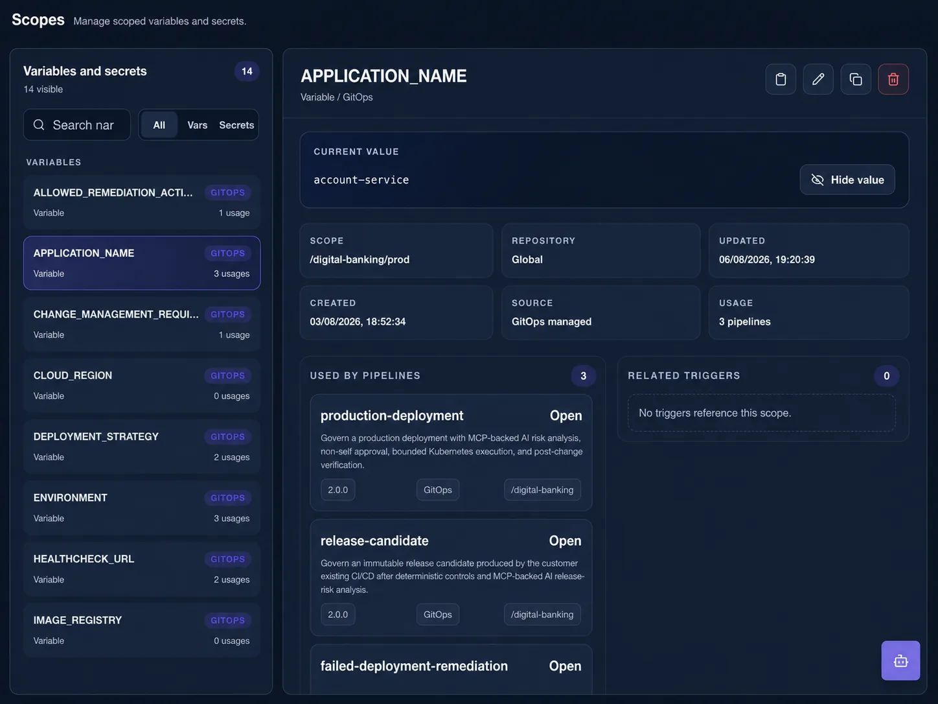Click the /digital-banking/prod scope value
This screenshot has width=938, height=704.
point(360,259)
